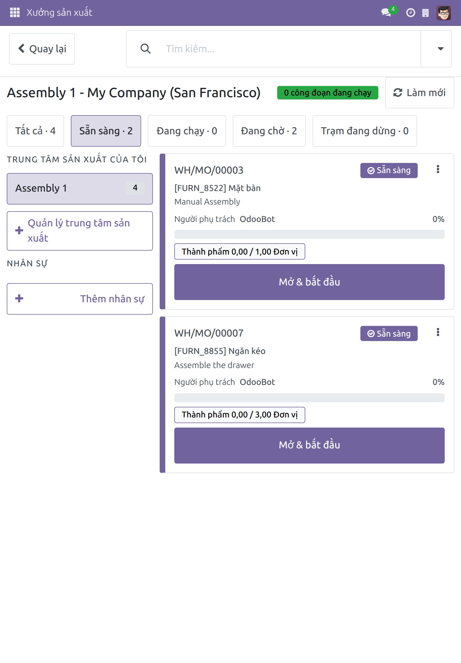Screen dimensions: 461x663
Task: Start WH/MO/00003 with Mở & bắt đầu
Action: click(x=309, y=282)
